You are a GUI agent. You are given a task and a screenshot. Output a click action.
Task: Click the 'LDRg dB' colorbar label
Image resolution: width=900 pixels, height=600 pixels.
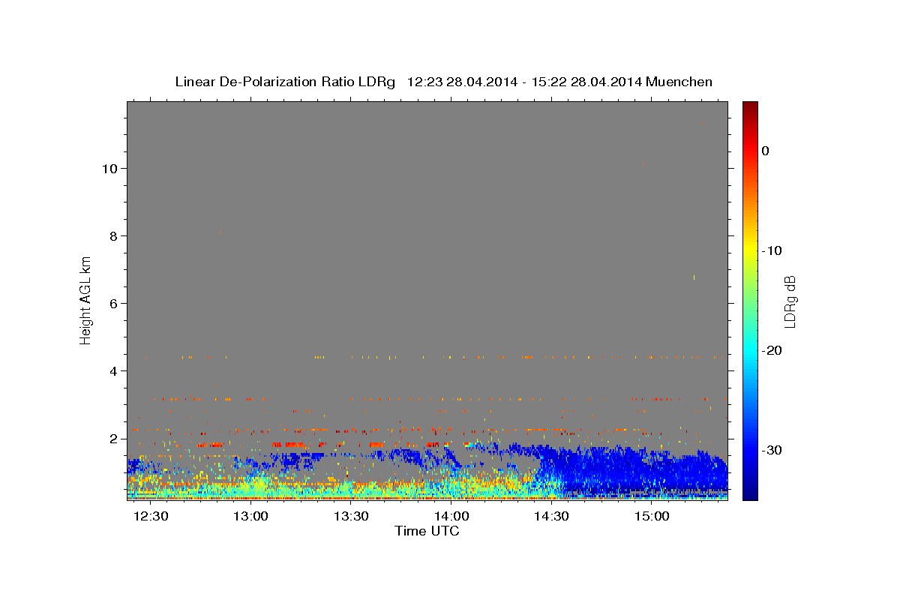pyautogui.click(x=790, y=301)
